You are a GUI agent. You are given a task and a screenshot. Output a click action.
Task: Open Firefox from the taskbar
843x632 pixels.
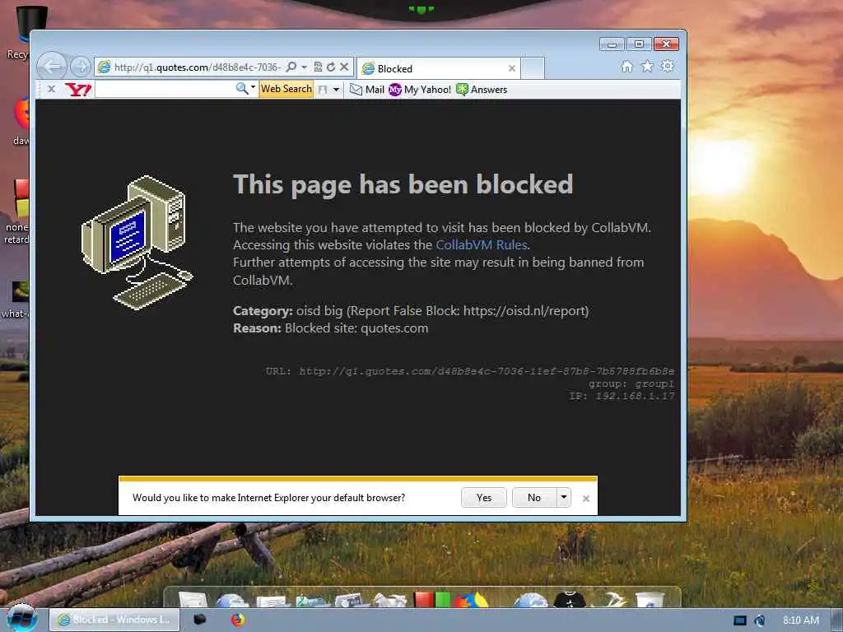click(x=238, y=620)
